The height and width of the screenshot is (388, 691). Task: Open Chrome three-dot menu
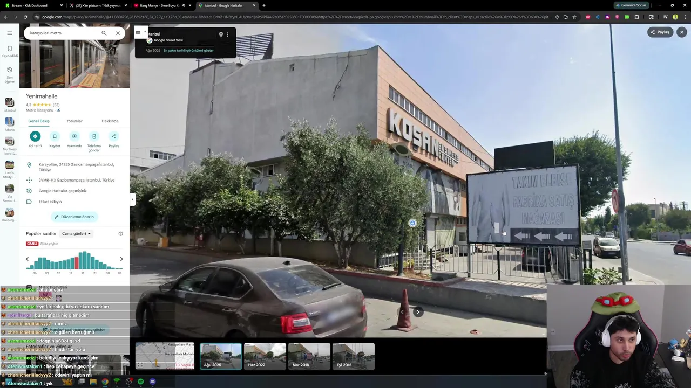(x=685, y=17)
